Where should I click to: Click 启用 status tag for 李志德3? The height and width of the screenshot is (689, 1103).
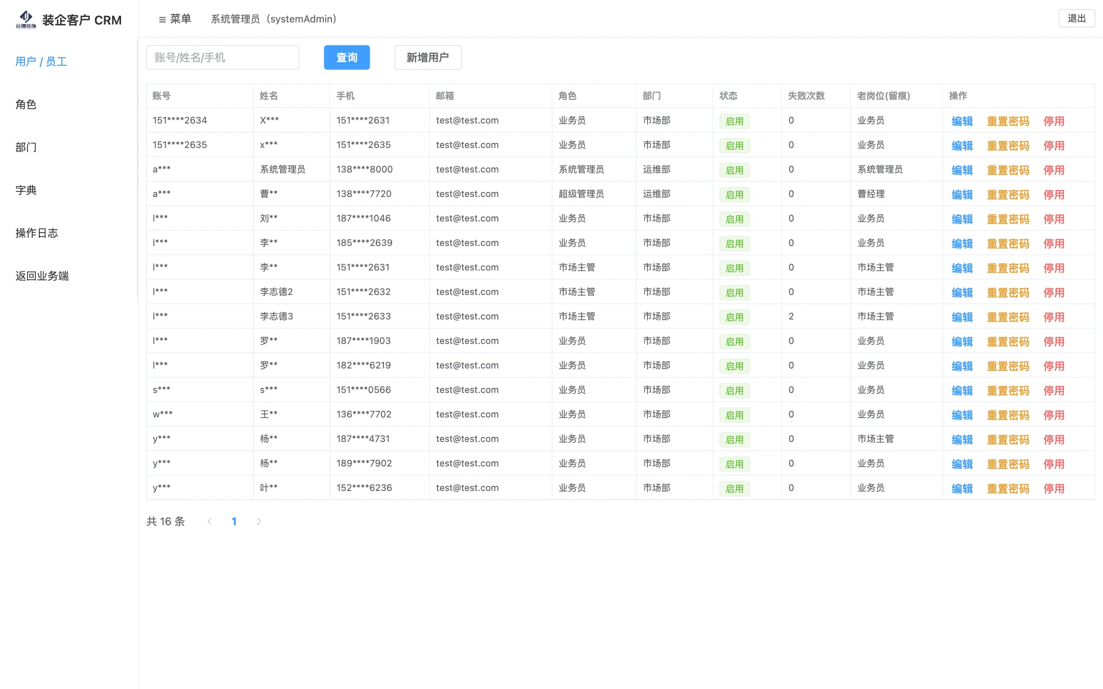point(734,317)
